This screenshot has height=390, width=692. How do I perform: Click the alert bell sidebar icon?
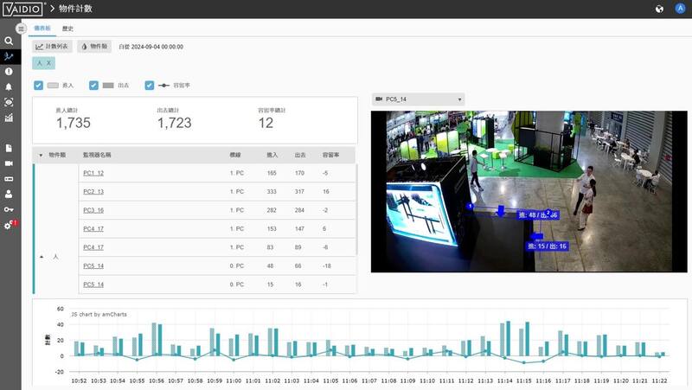point(9,87)
